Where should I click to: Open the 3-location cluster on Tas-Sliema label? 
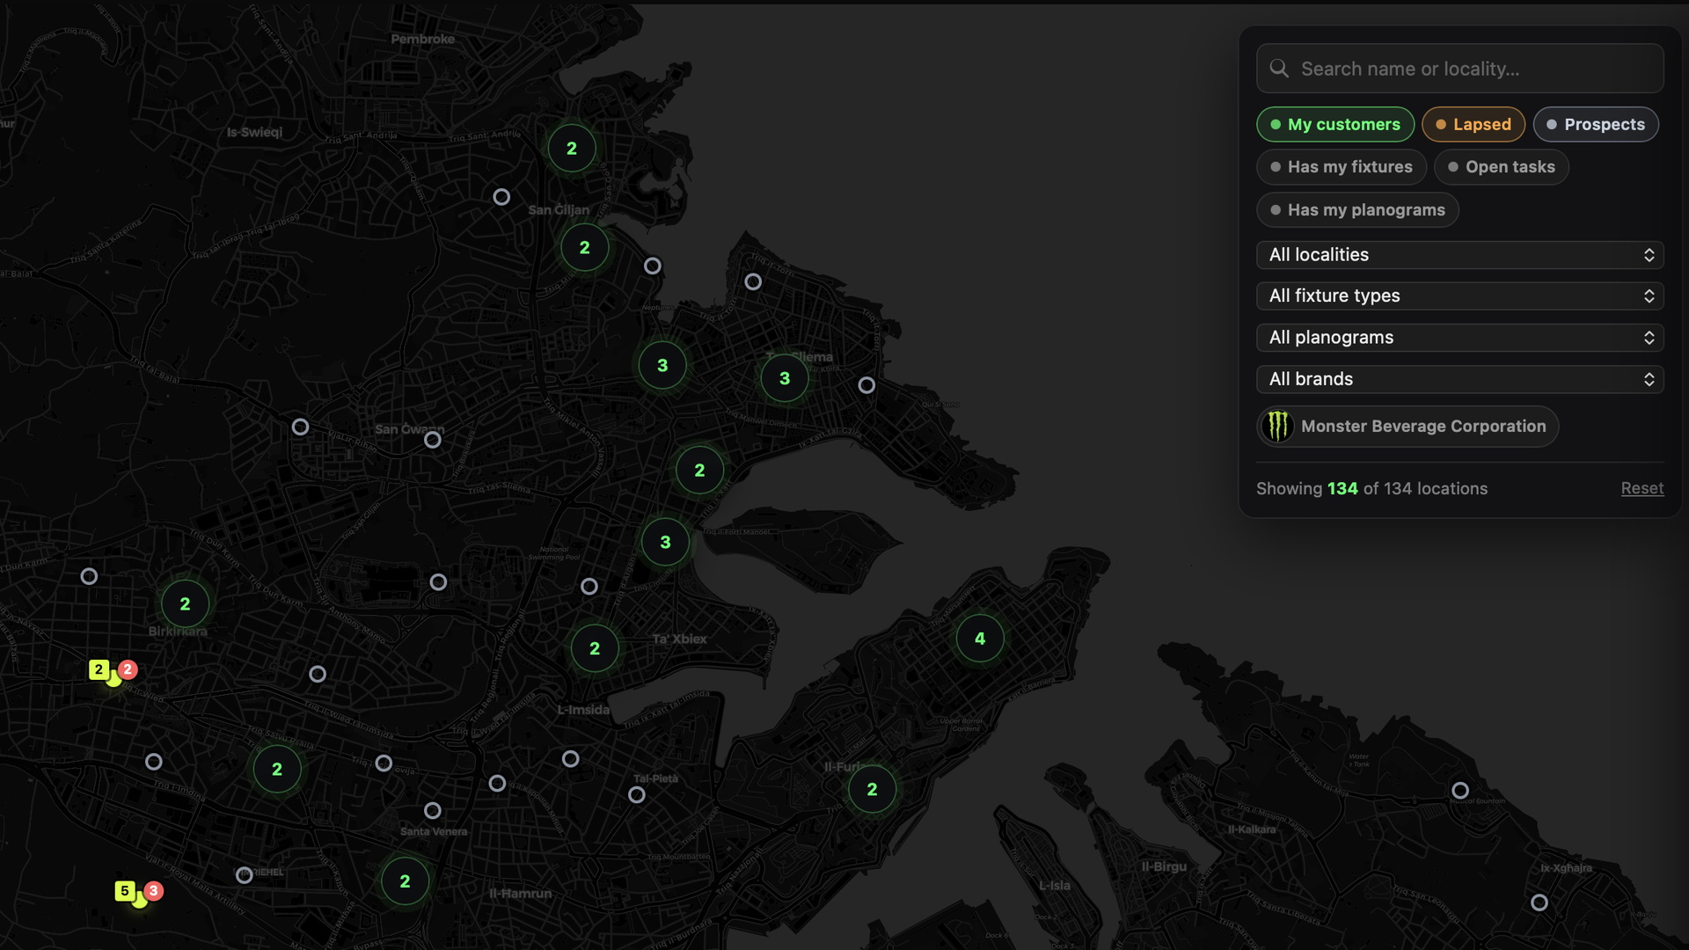[x=785, y=379]
